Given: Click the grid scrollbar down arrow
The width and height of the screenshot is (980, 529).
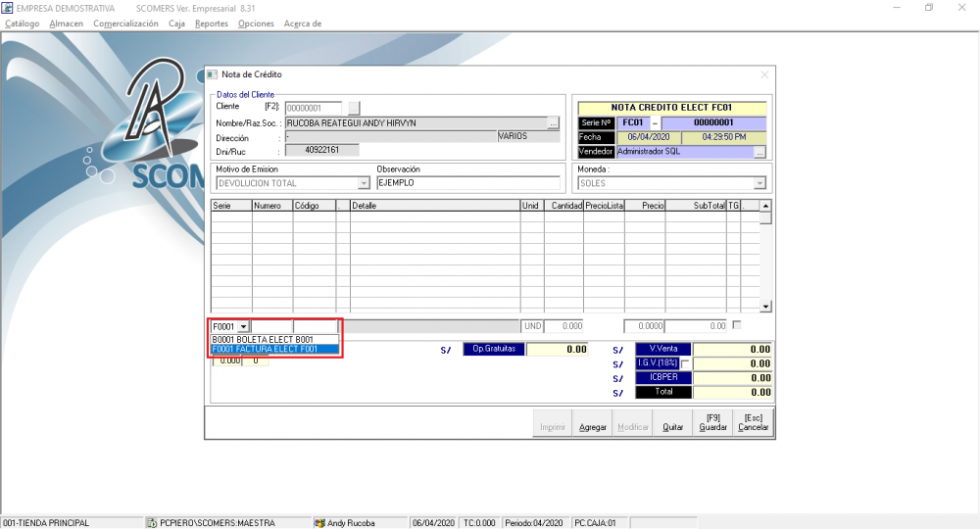Looking at the screenshot, I should (765, 307).
